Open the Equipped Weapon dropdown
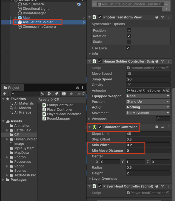 click(148, 96)
